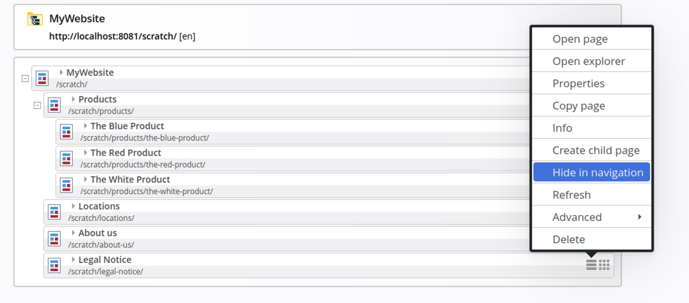Collapse the Products subtree
689x303 pixels.
click(x=37, y=105)
